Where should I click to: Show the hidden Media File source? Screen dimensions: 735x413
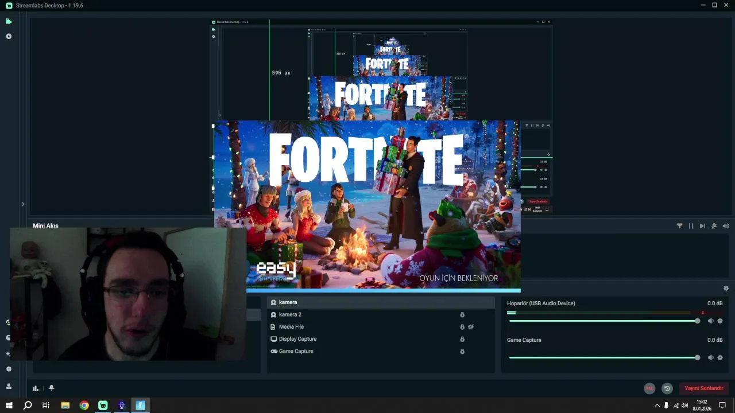(x=471, y=327)
